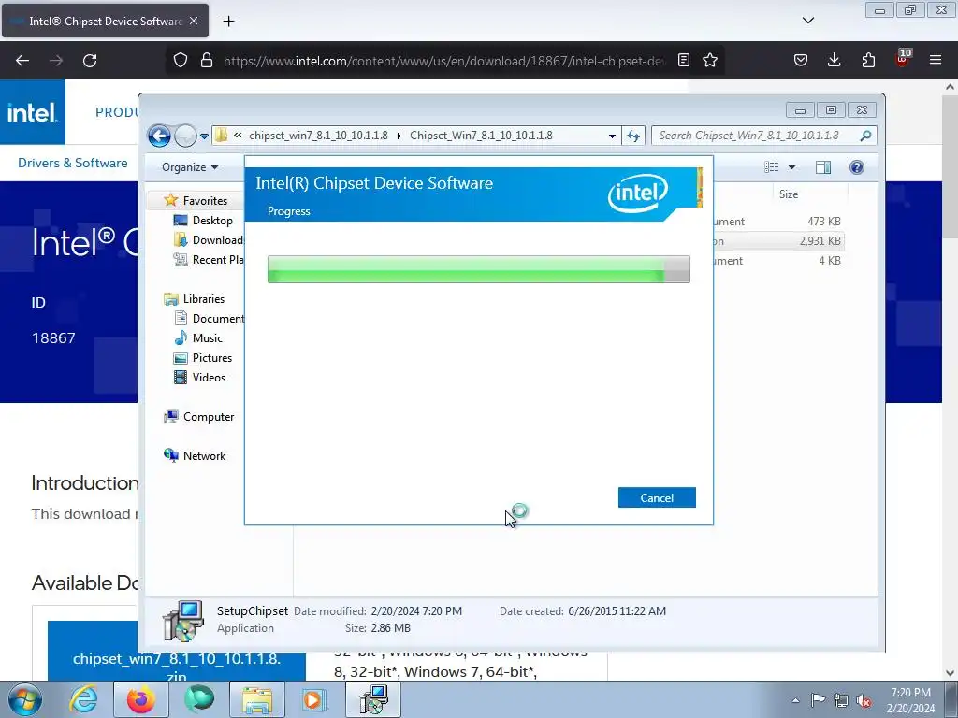Viewport: 958px width, 718px height.
Task: Open Explorer help icon
Action: point(857,167)
